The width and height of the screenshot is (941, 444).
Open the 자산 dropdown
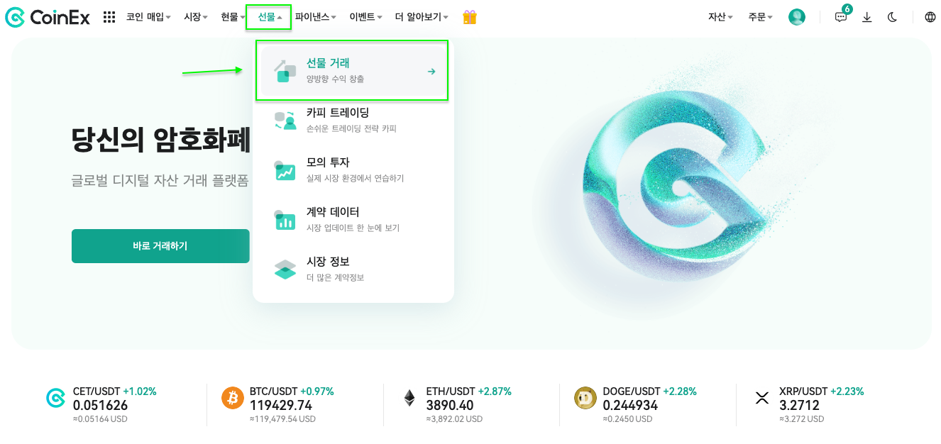pos(718,17)
